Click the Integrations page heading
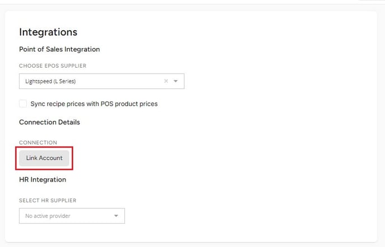 (48, 32)
